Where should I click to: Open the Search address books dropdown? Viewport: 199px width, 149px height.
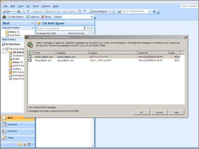tap(149, 11)
